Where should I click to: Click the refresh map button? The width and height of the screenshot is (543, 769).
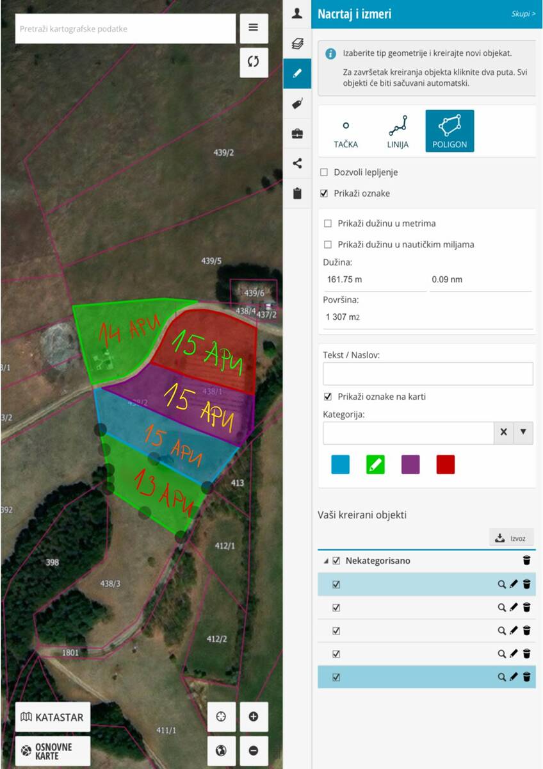tap(254, 62)
